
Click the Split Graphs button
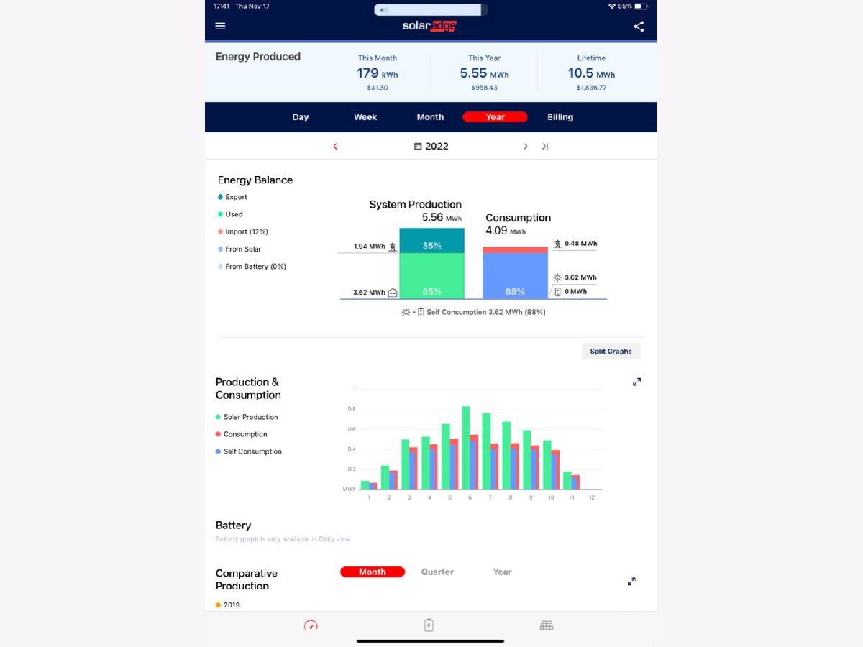(x=611, y=352)
